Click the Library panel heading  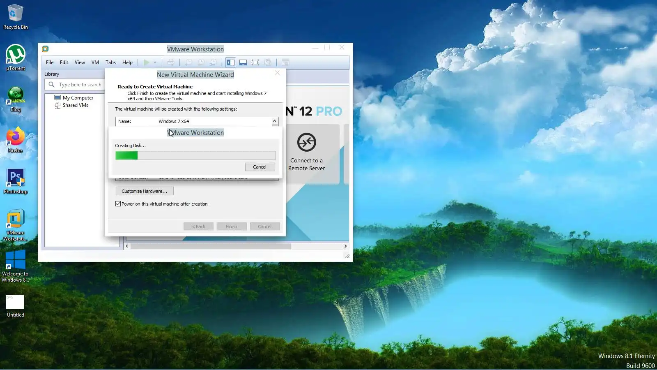[52, 74]
